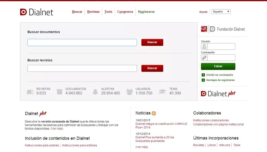Open the Noticias RSS feed icon
Viewport: 267px width, 152px height.
click(154, 113)
